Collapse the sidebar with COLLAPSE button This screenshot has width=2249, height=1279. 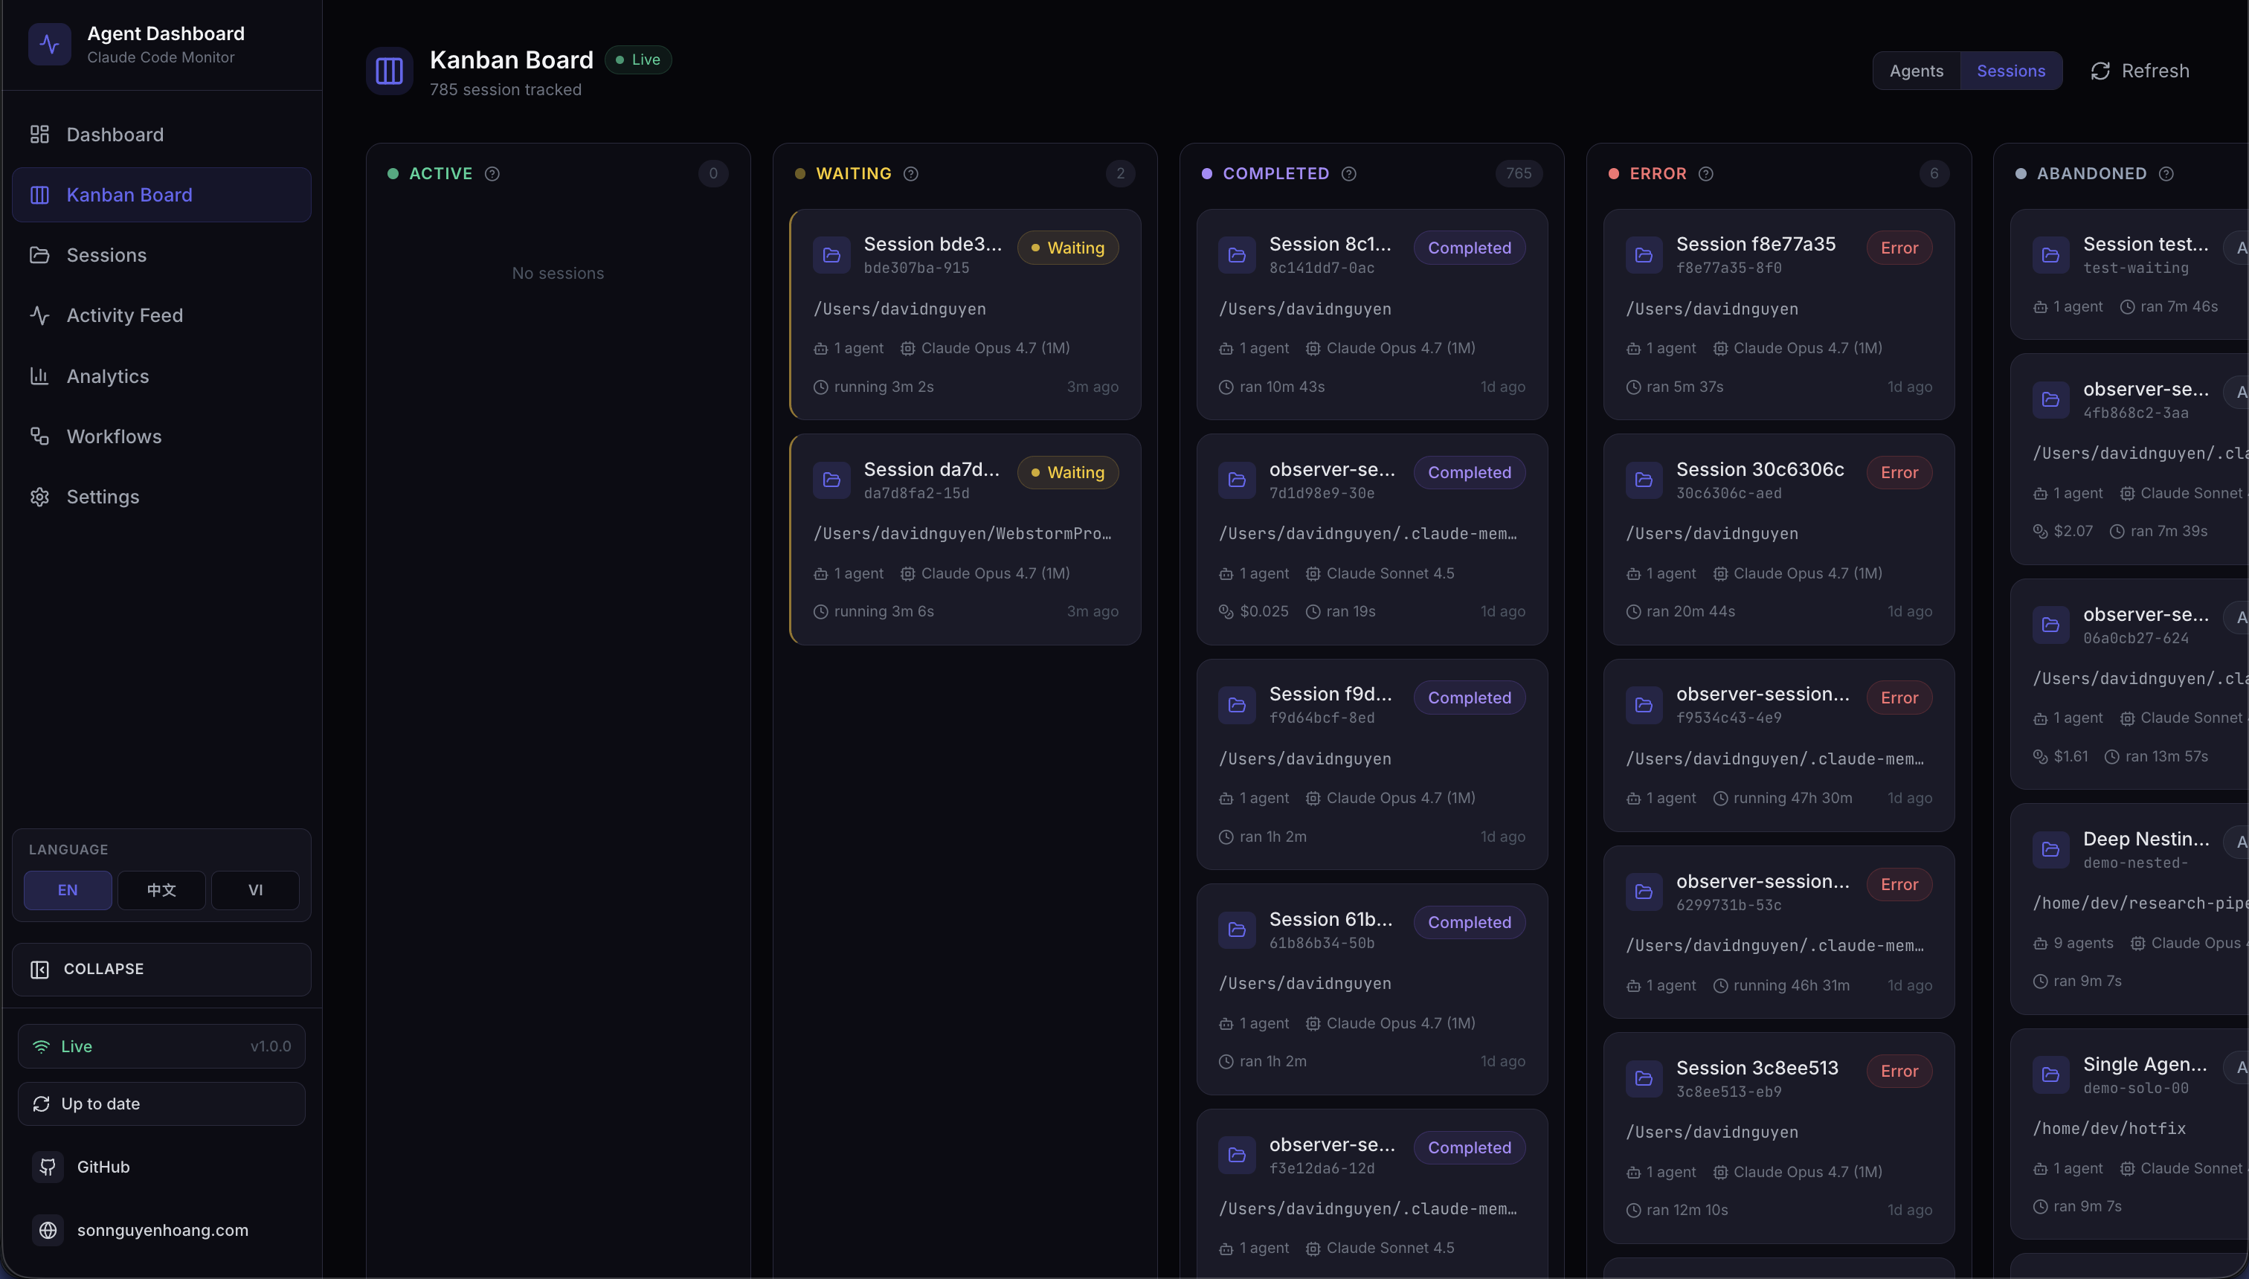(x=161, y=969)
